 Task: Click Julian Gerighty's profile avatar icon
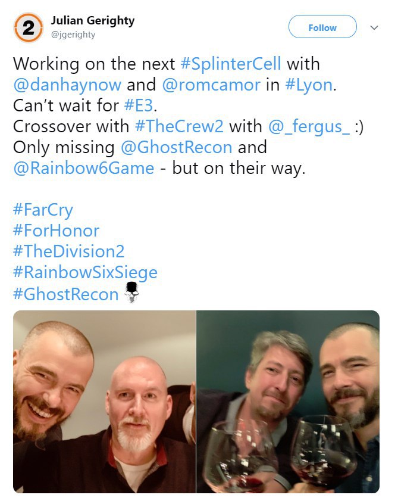28,28
